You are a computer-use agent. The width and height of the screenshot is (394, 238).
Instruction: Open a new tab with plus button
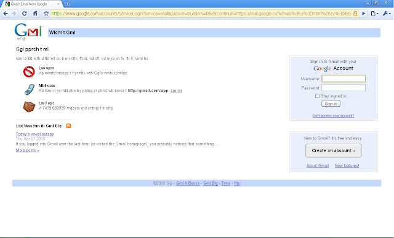point(67,4)
